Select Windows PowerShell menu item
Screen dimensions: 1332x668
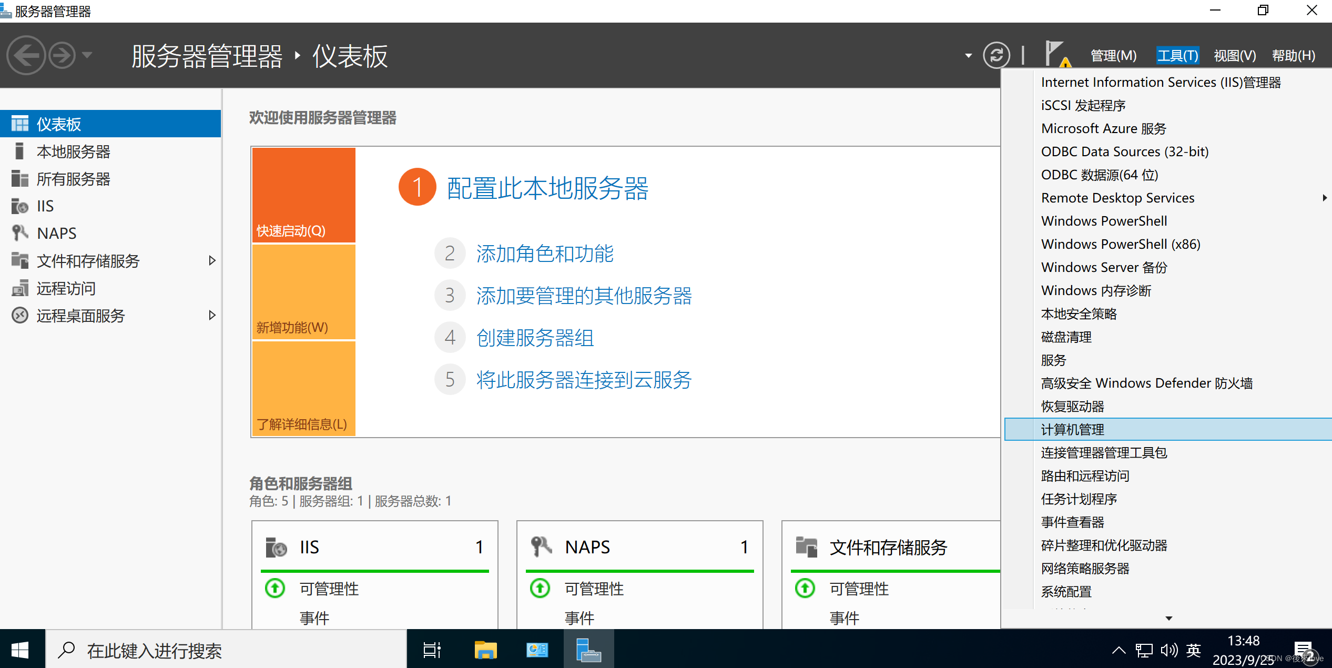(1168, 221)
